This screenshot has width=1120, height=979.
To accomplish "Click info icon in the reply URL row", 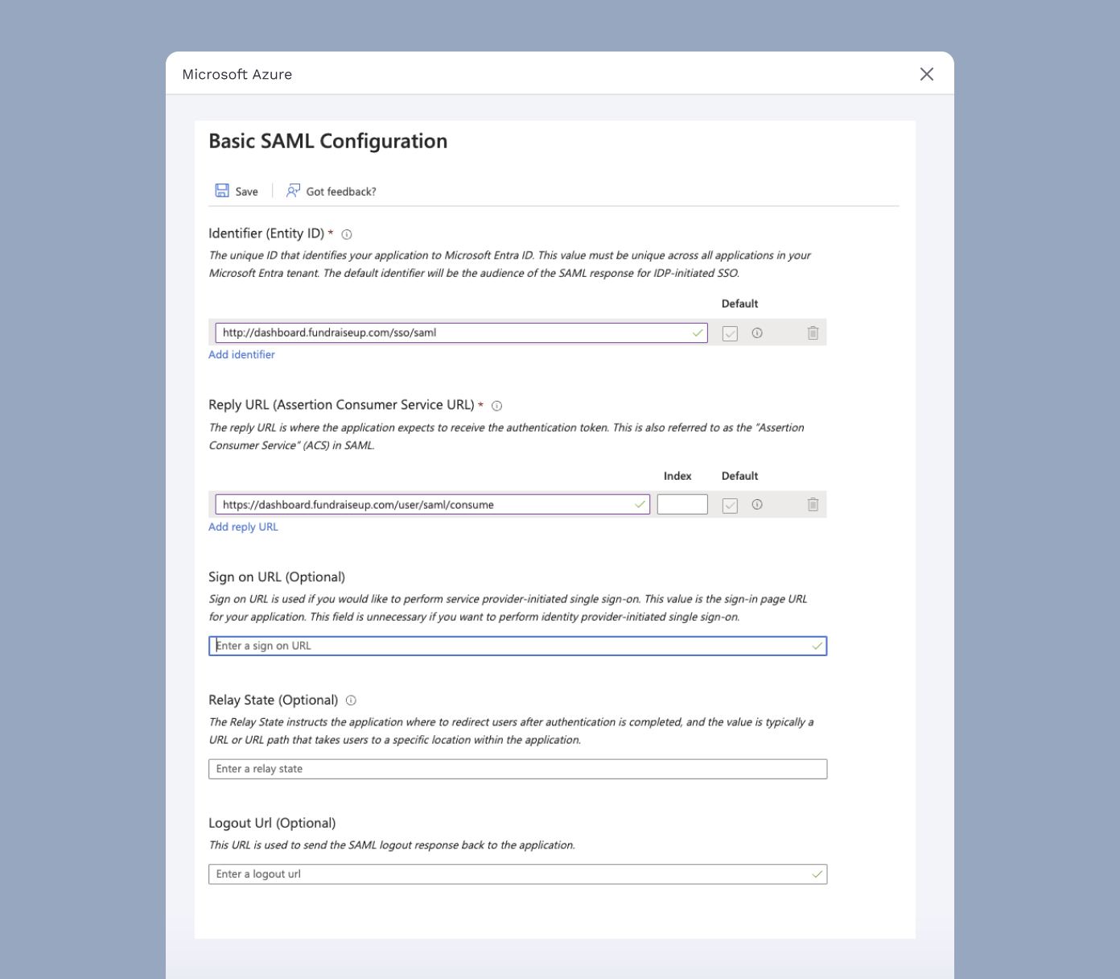I will click(x=757, y=505).
